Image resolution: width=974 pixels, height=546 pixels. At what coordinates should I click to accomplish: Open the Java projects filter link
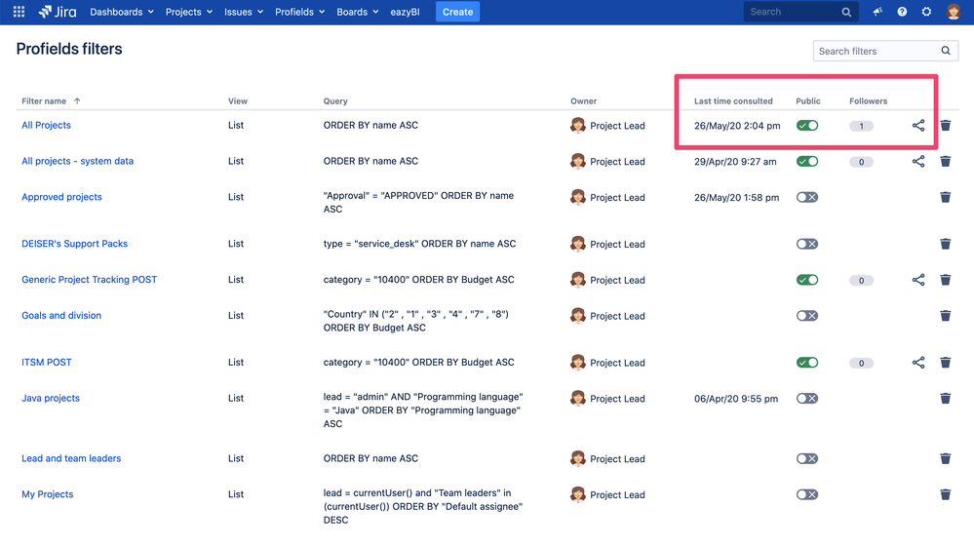[51, 398]
